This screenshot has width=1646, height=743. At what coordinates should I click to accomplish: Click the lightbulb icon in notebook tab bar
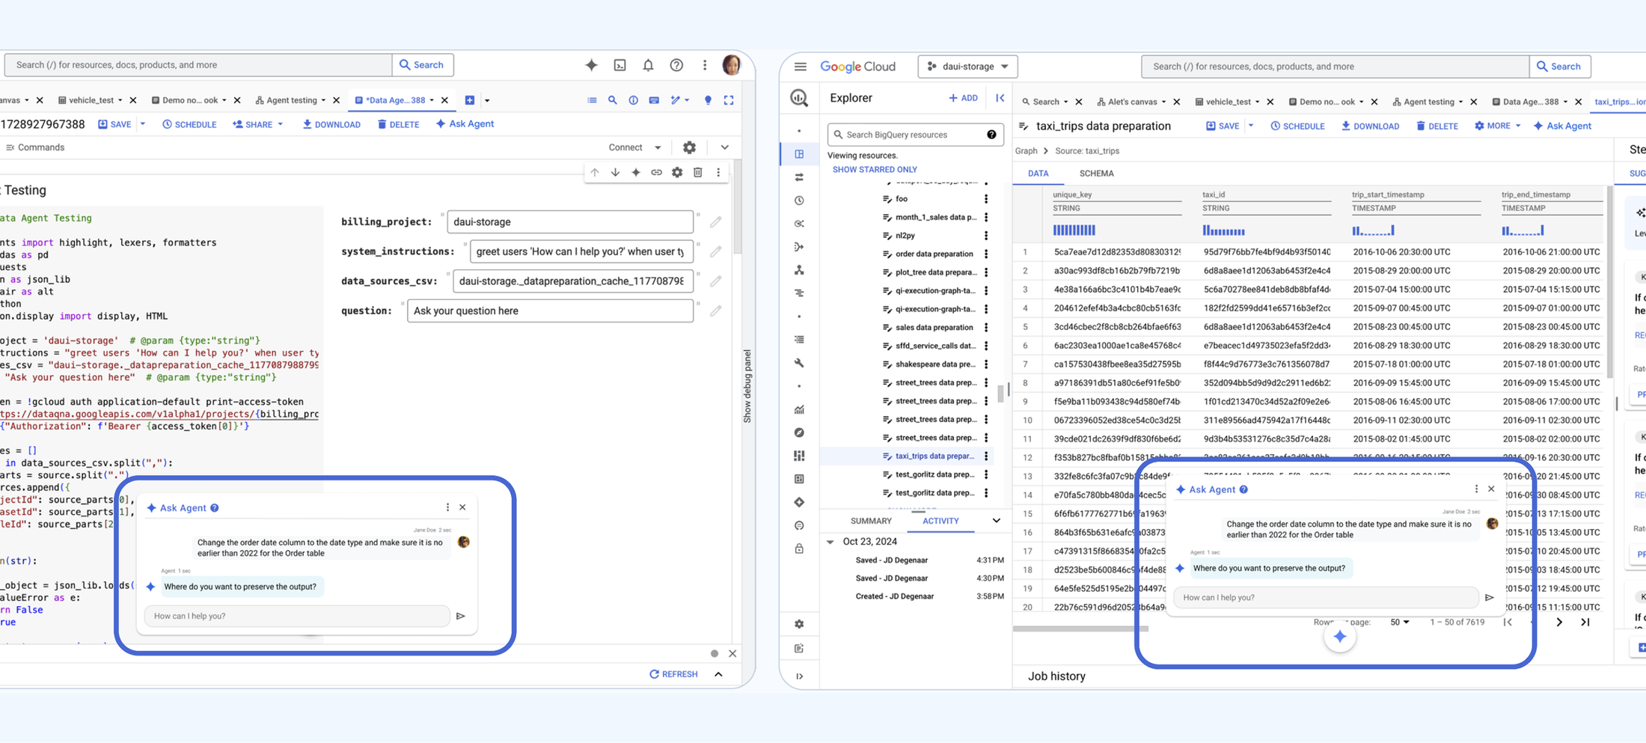(708, 100)
